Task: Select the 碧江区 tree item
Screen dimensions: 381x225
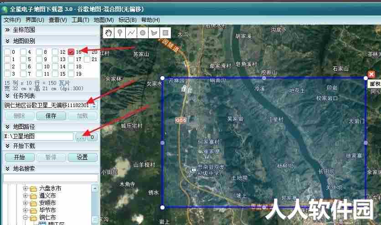Action: point(56,224)
